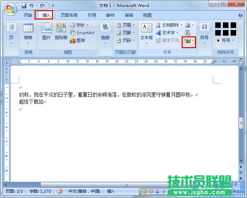Click the disabled 首字下沉 drop cap button
This screenshot has width=247, height=198.
coord(167,41)
